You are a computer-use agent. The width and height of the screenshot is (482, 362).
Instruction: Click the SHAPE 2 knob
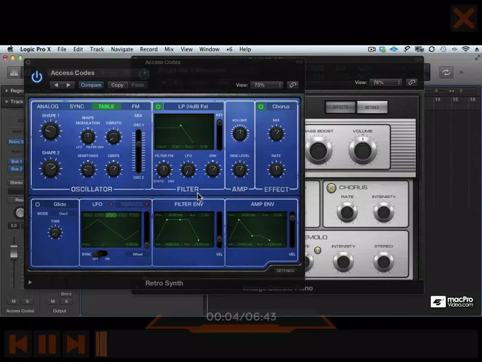tap(50, 168)
